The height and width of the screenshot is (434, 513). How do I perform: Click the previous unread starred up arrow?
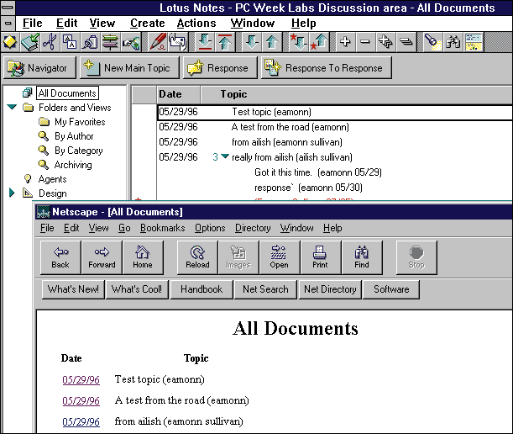[319, 42]
